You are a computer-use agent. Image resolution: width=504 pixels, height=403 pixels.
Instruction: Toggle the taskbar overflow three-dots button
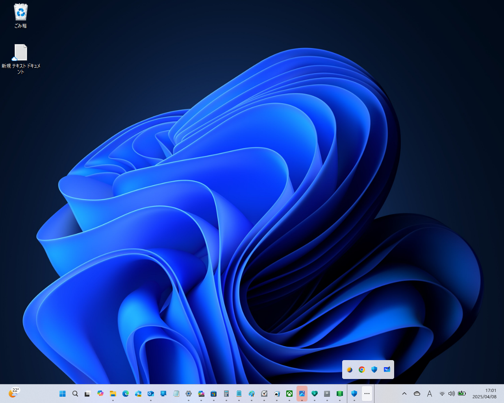(367, 394)
